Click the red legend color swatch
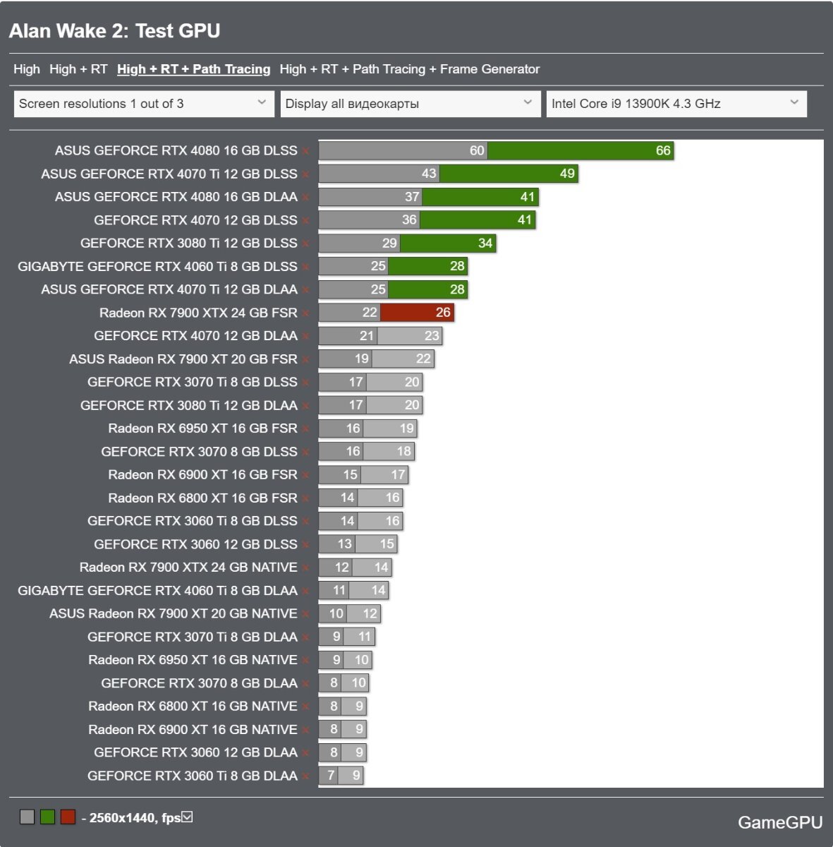Screen dimensions: 833x847 point(68,817)
